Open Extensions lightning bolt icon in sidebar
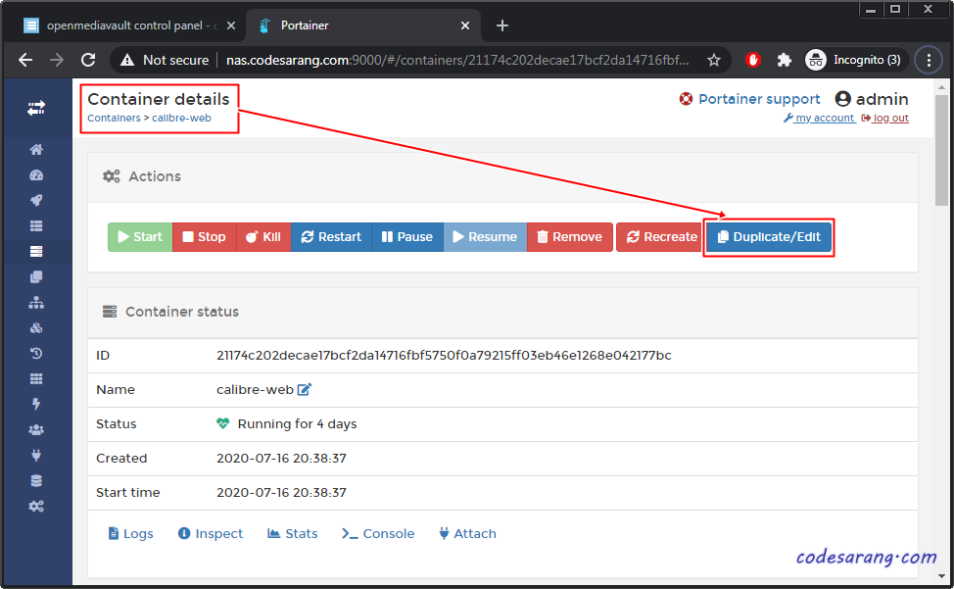The height and width of the screenshot is (589, 954). (x=36, y=404)
